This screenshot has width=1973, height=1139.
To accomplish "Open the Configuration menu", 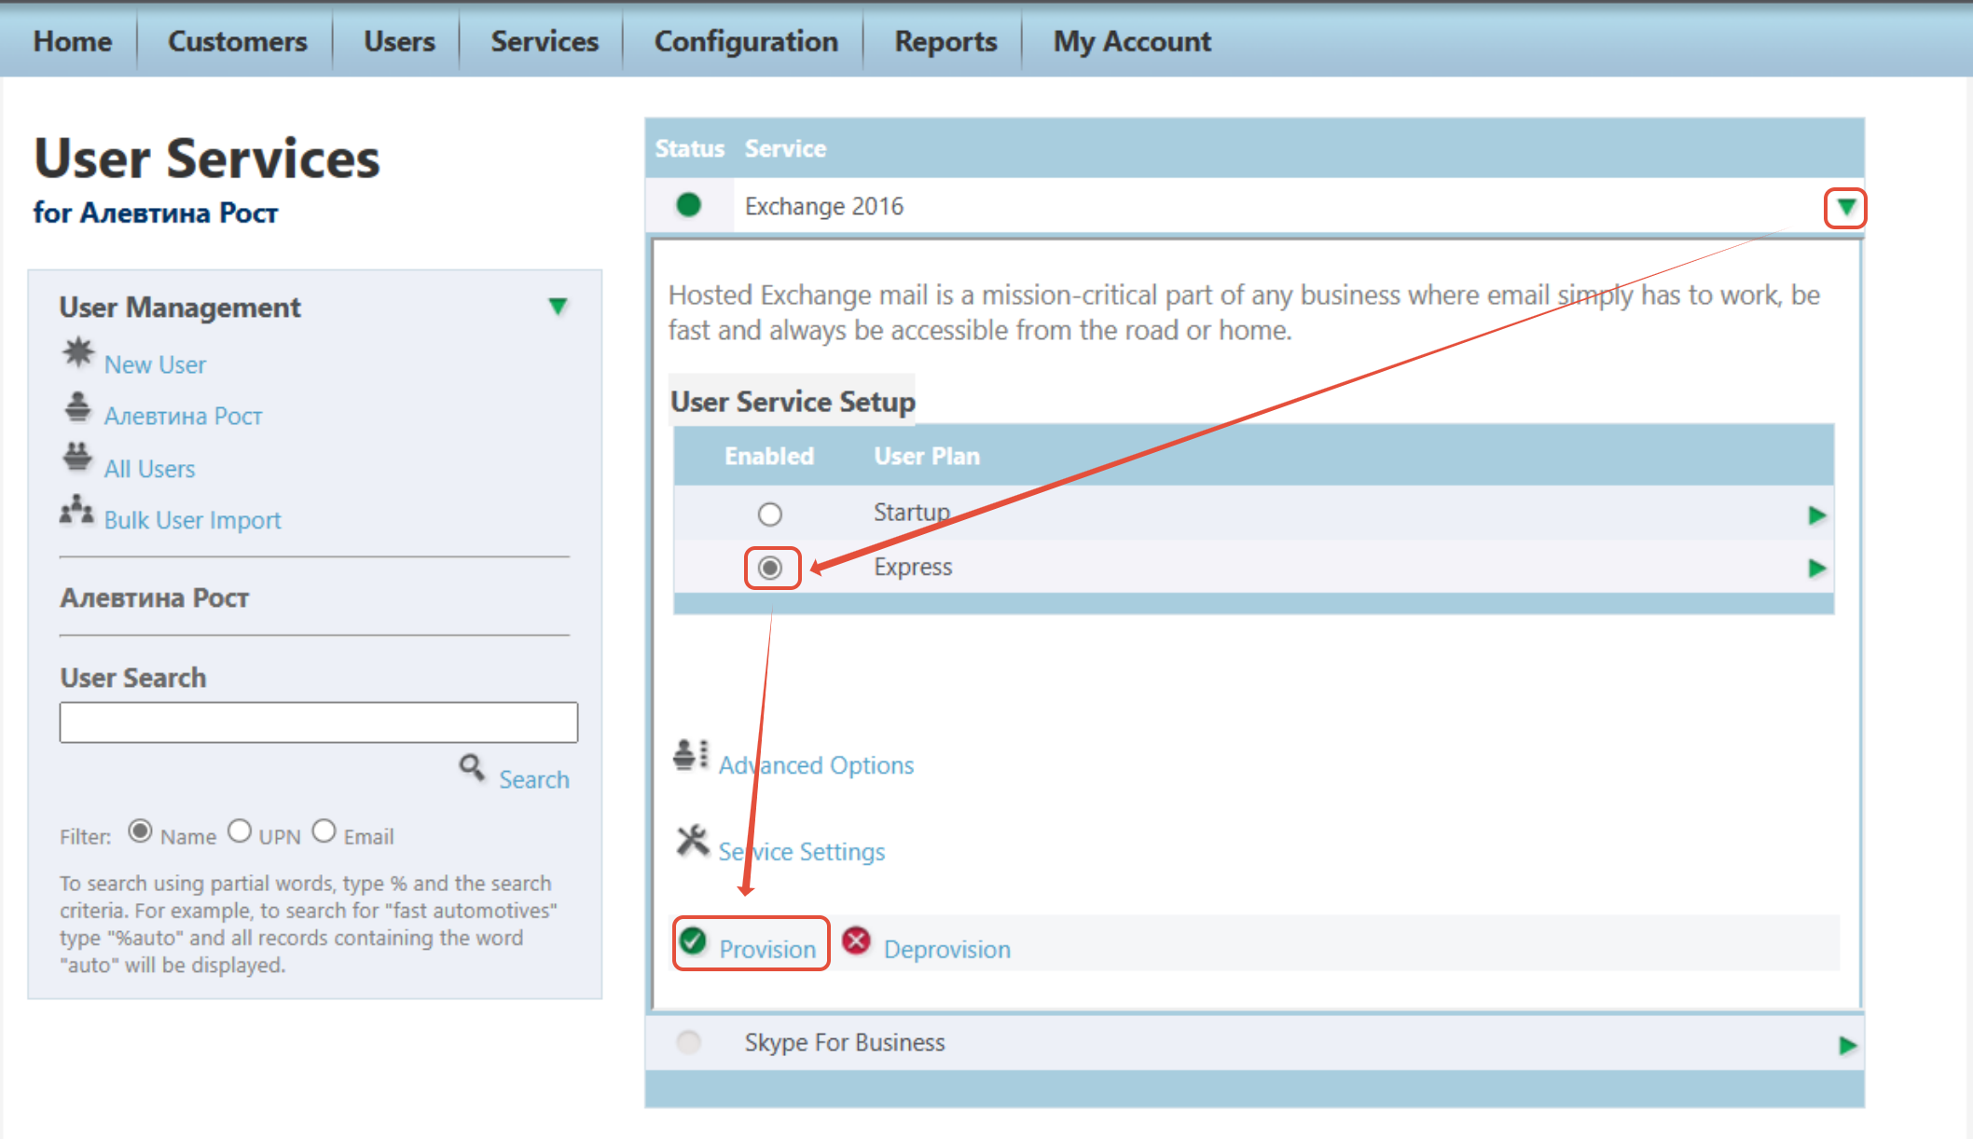I will 746,41.
